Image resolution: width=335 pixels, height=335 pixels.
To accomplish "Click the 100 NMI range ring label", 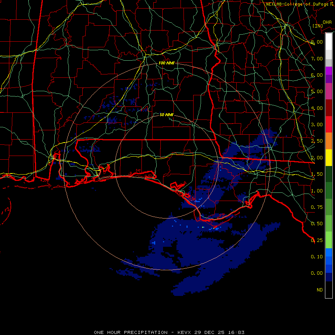I will coord(166,63).
